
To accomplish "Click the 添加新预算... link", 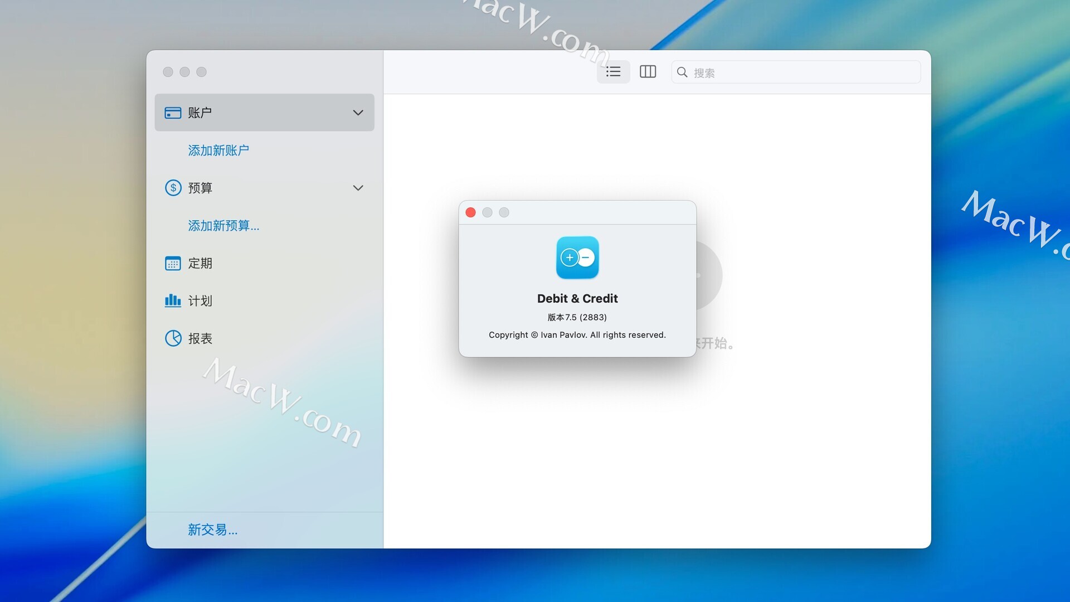I will click(x=223, y=226).
